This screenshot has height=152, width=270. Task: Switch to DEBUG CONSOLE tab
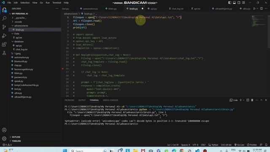tap(111, 100)
